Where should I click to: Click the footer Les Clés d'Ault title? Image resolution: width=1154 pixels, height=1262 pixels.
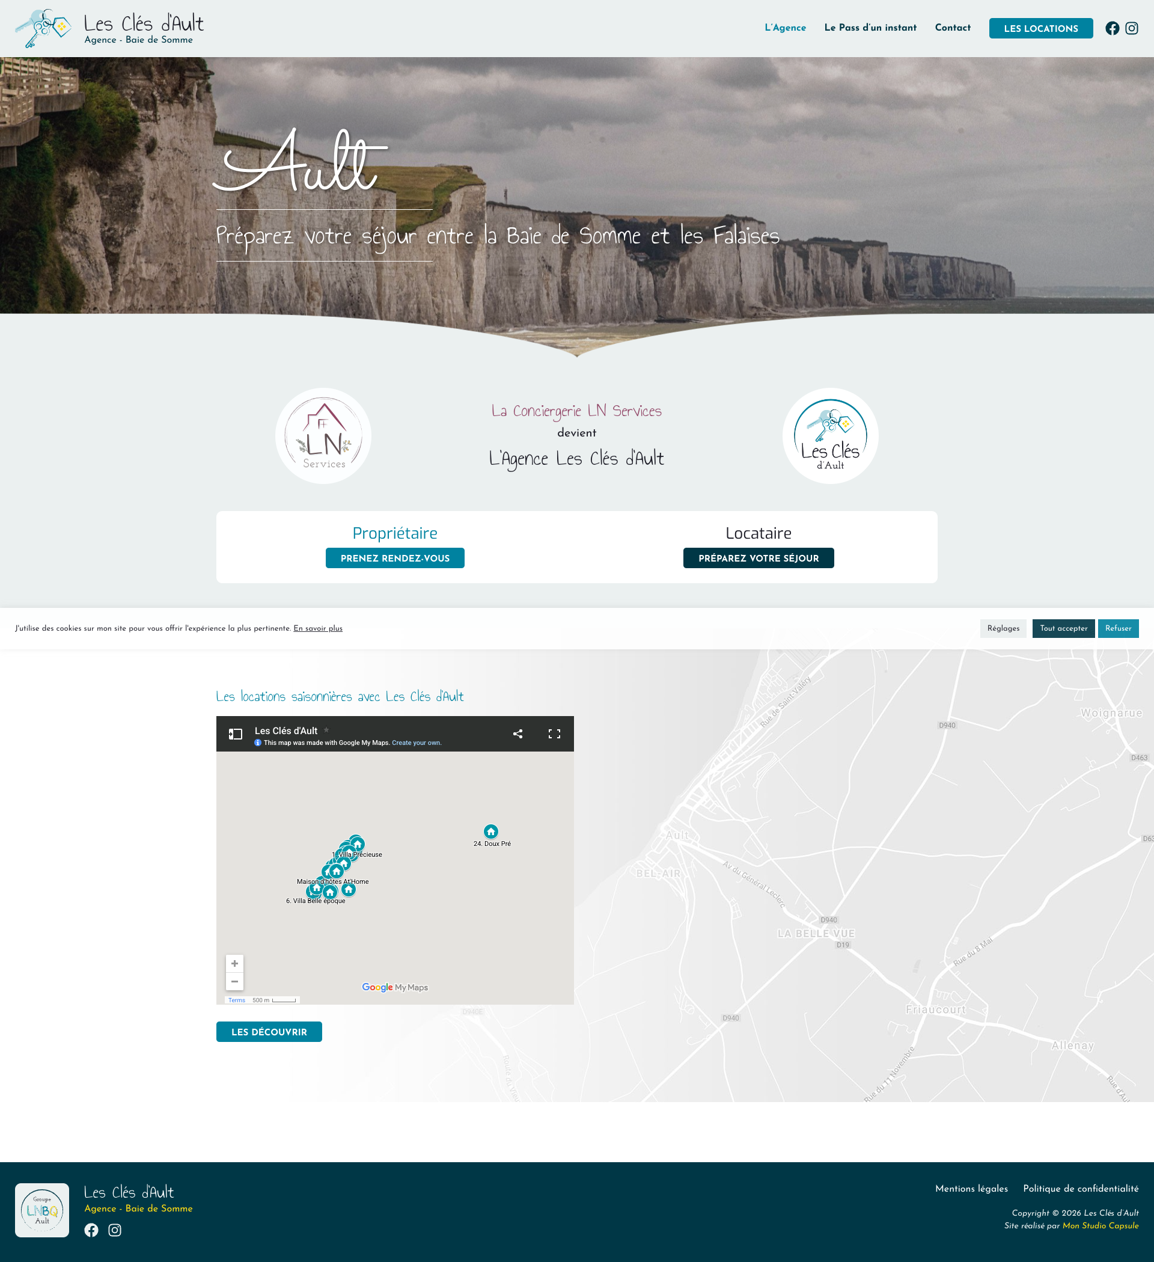129,1192
